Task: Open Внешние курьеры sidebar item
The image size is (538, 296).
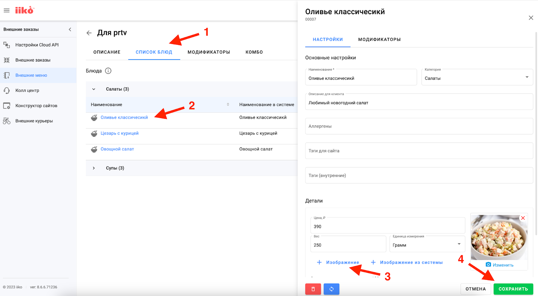Action: [x=38, y=121]
